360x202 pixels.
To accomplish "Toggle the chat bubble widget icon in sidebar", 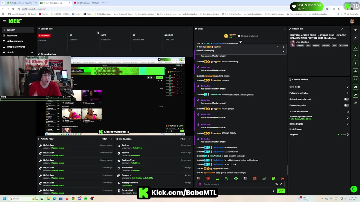I will [355, 71].
